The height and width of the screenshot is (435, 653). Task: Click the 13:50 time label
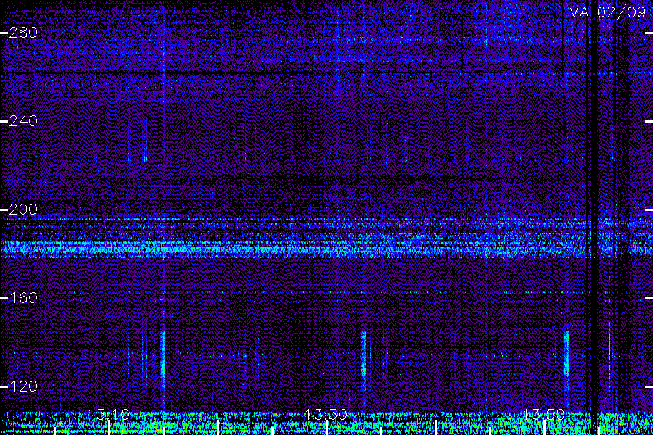click(544, 415)
